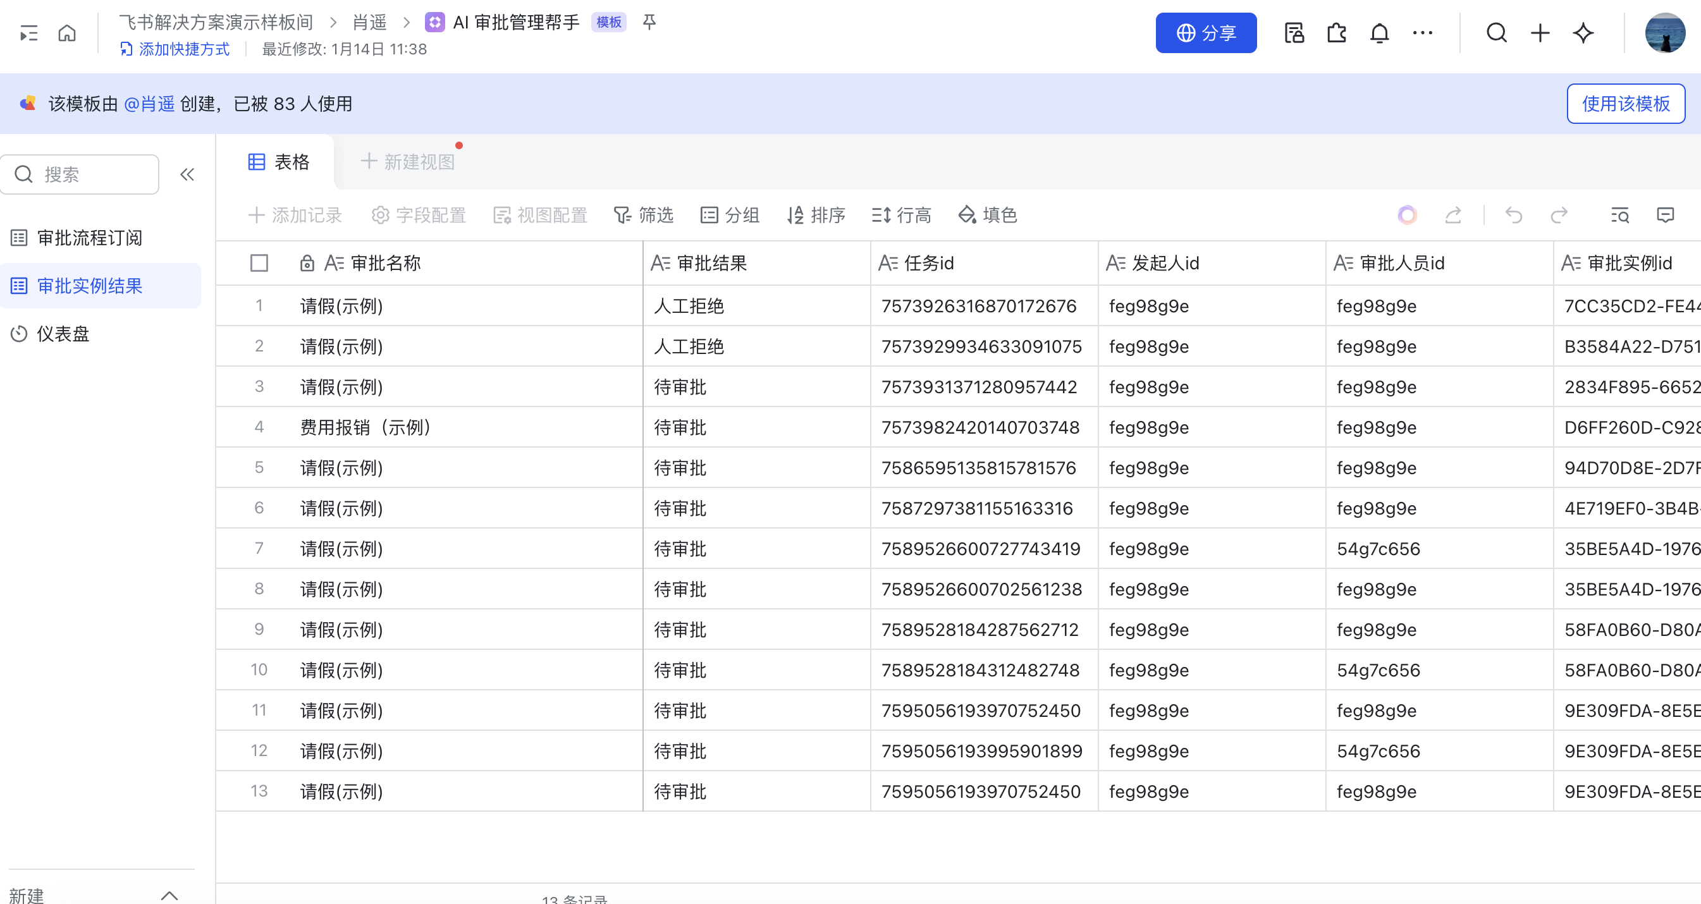Click the pin icon next to the template badge
This screenshot has height=904, width=1701.
point(649,23)
